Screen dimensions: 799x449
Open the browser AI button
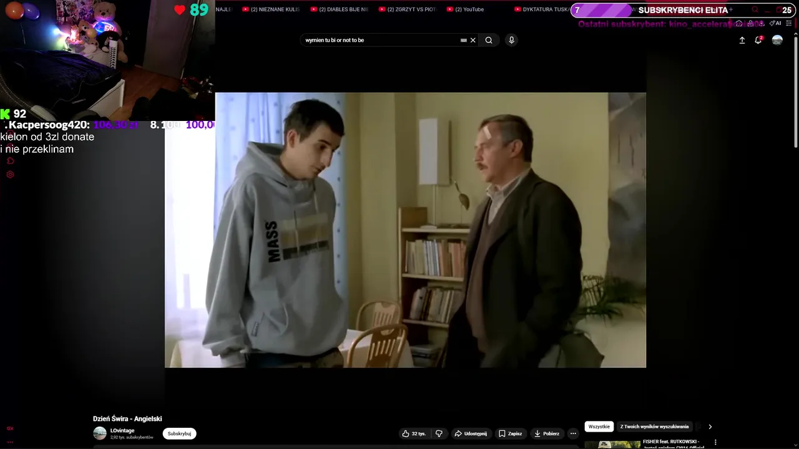775,23
